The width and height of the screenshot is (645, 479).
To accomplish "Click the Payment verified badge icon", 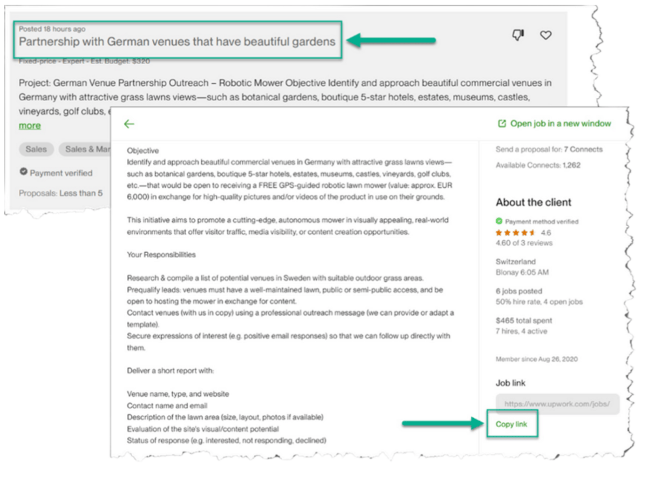I will pyautogui.click(x=23, y=171).
